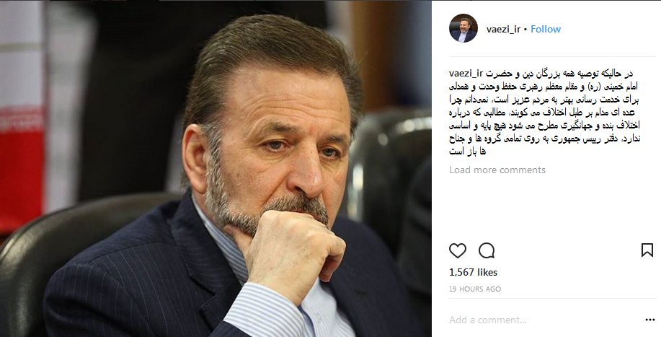The image size is (661, 337).
Task: Open the 19 hours ago timestamp link
Action: pyautogui.click(x=475, y=289)
